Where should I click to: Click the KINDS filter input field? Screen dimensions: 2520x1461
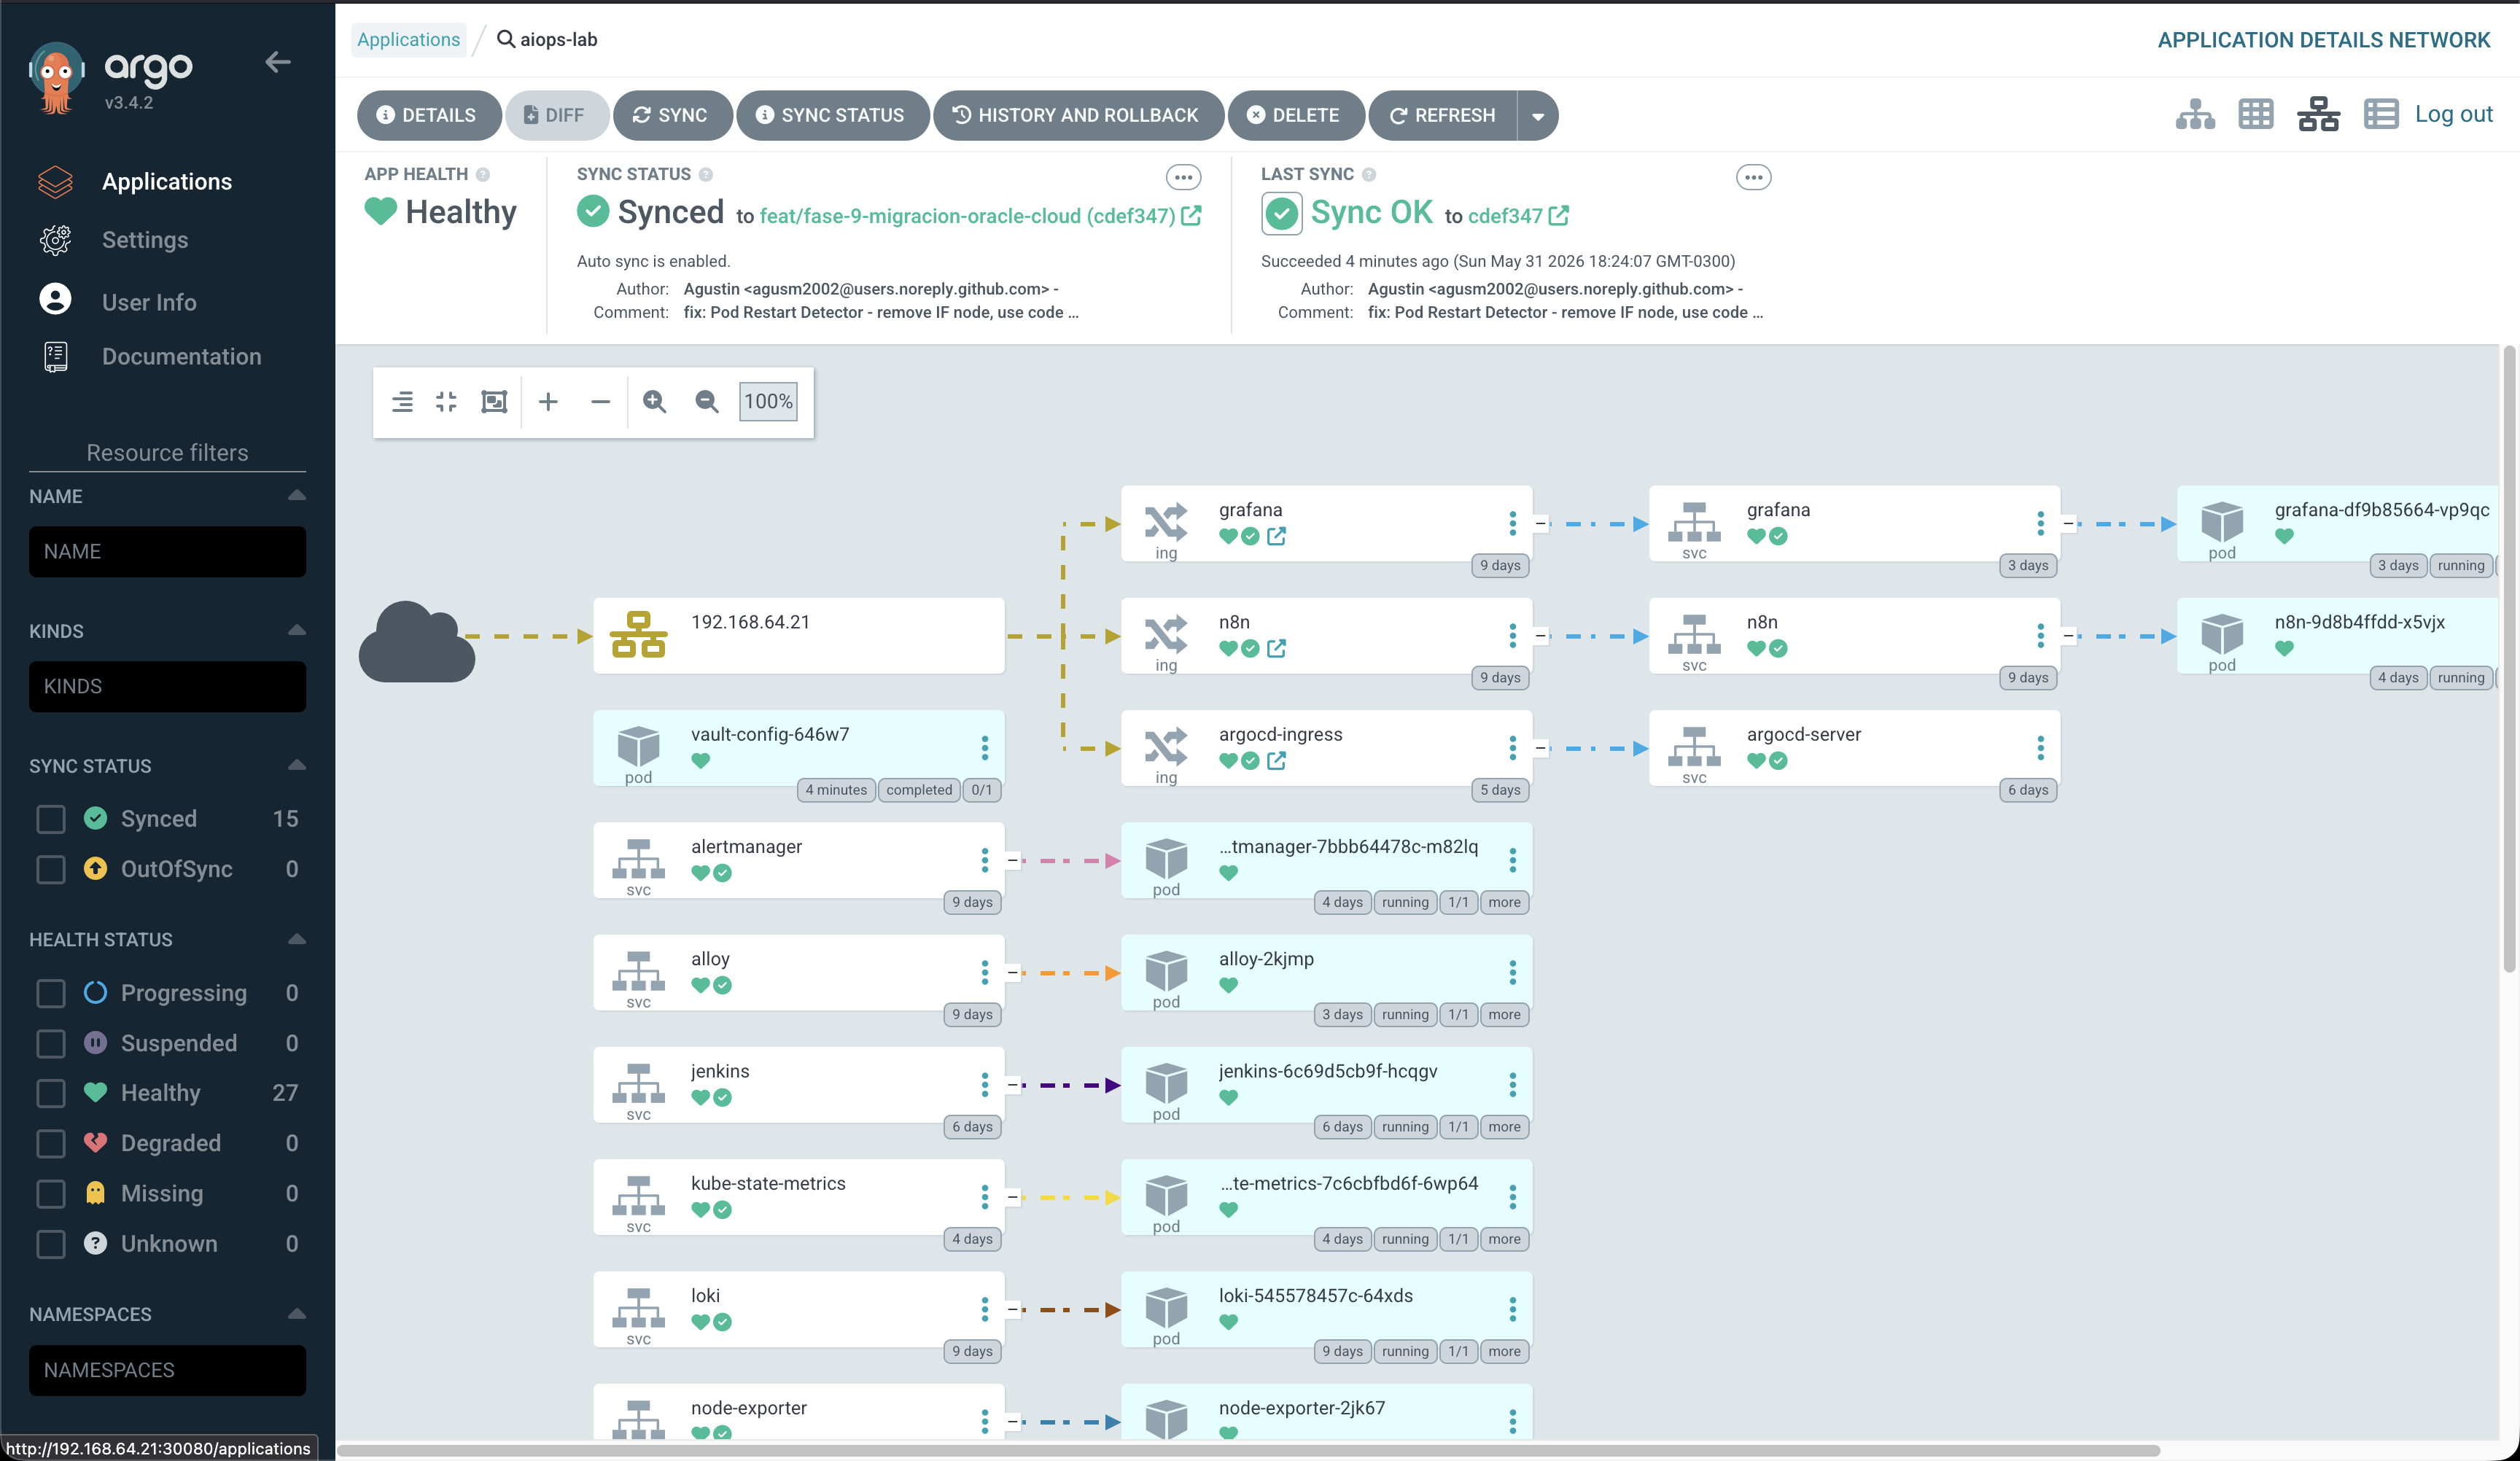point(167,686)
